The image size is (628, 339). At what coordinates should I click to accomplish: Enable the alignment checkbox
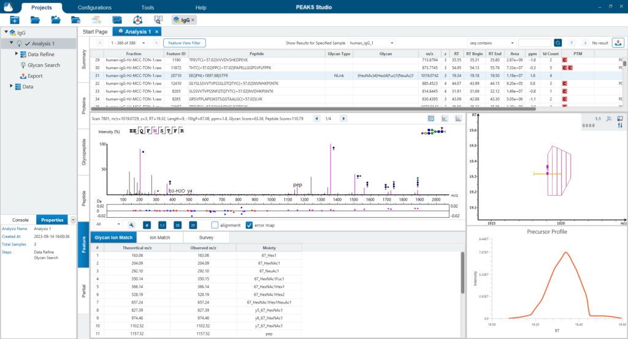pyautogui.click(x=215, y=225)
